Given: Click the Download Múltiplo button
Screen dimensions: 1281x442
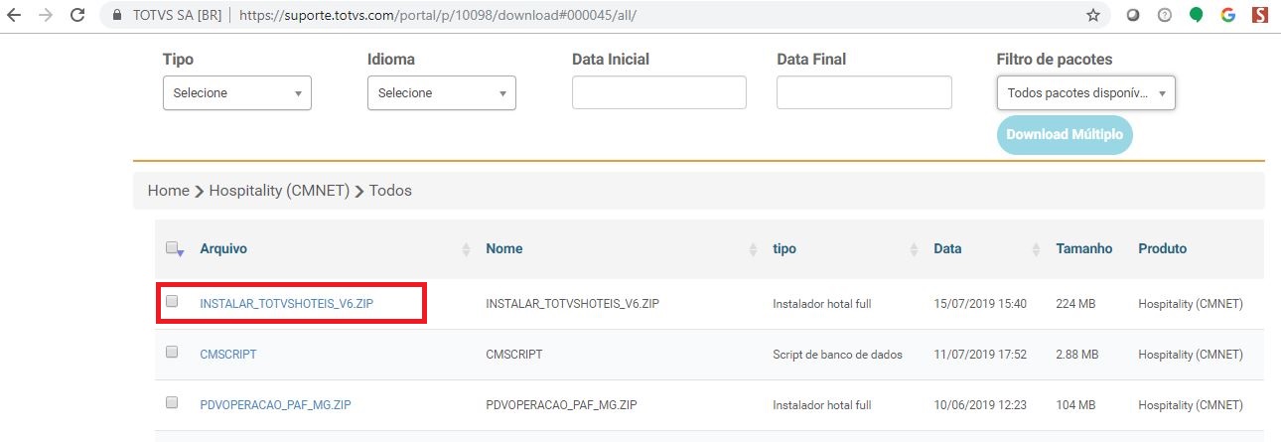Looking at the screenshot, I should 1065,134.
